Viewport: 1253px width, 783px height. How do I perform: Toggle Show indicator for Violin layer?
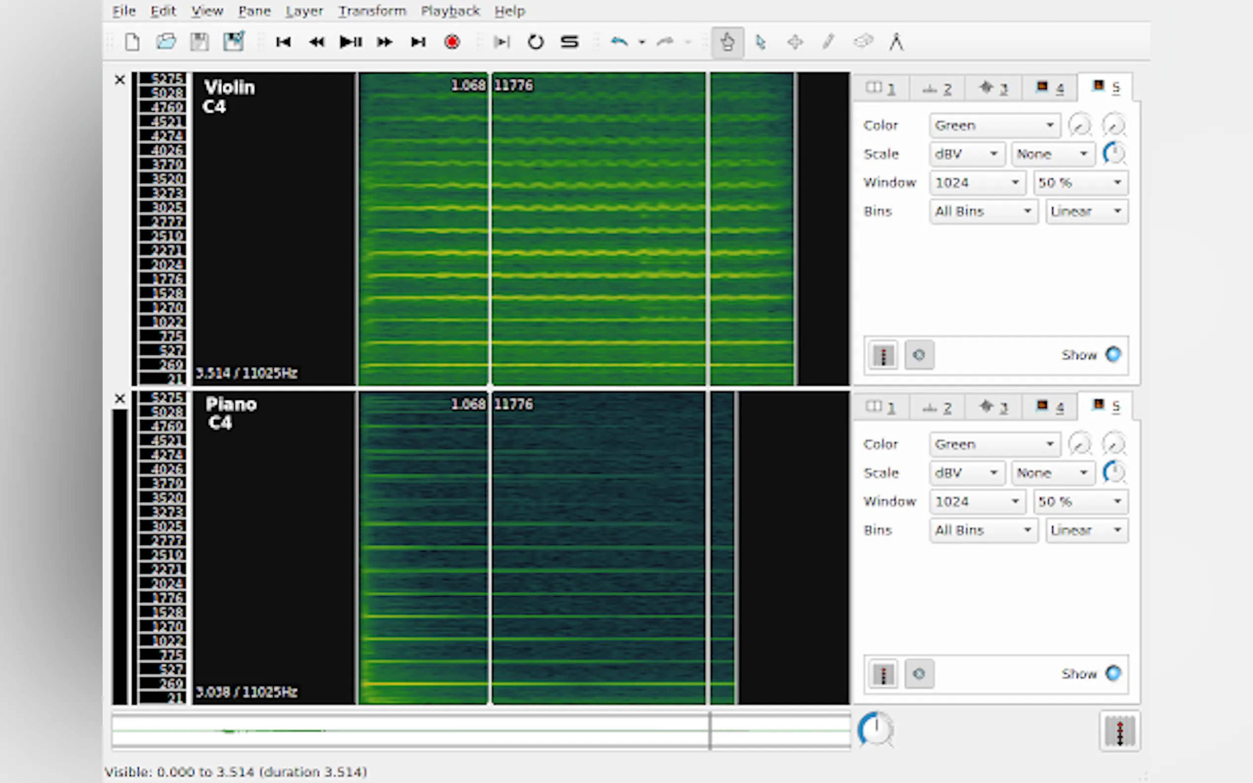[x=1113, y=355]
